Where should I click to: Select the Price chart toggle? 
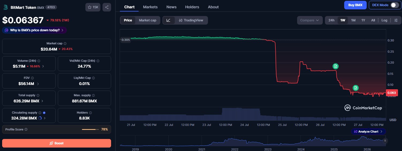[128, 20]
